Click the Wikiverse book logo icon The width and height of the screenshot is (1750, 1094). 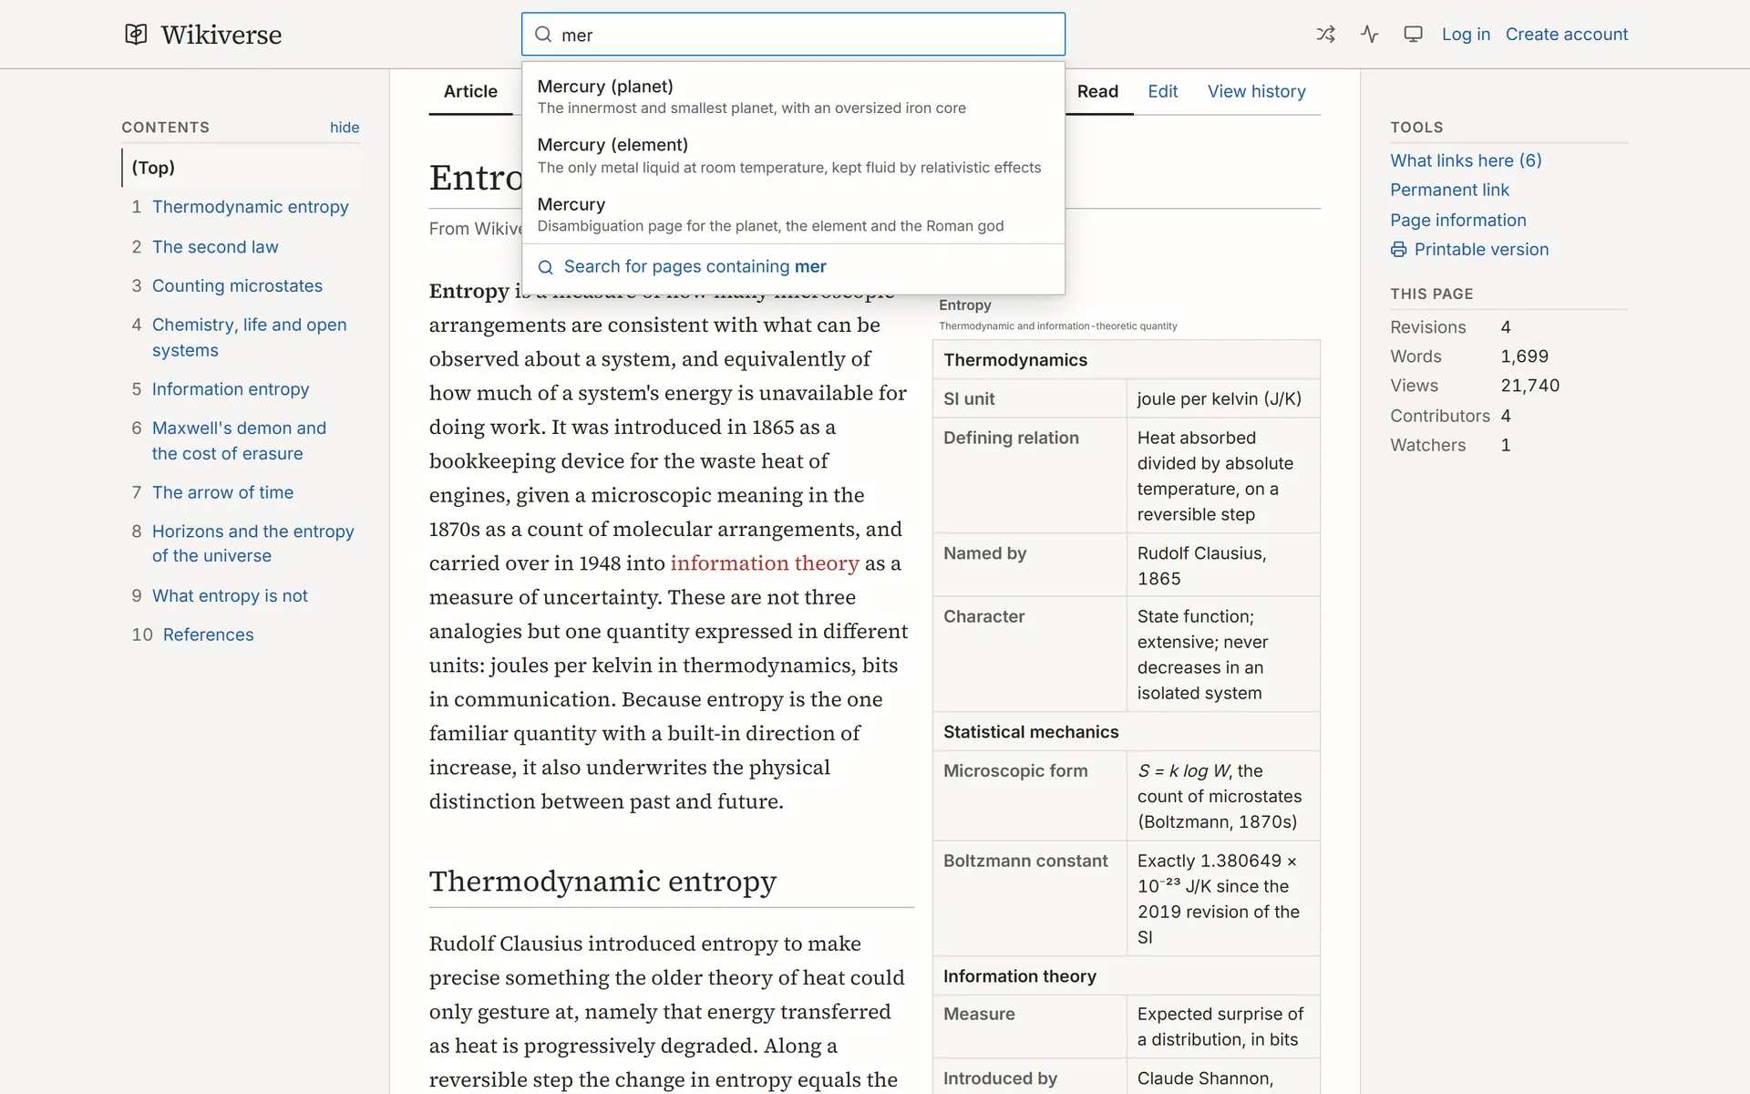pyautogui.click(x=136, y=35)
